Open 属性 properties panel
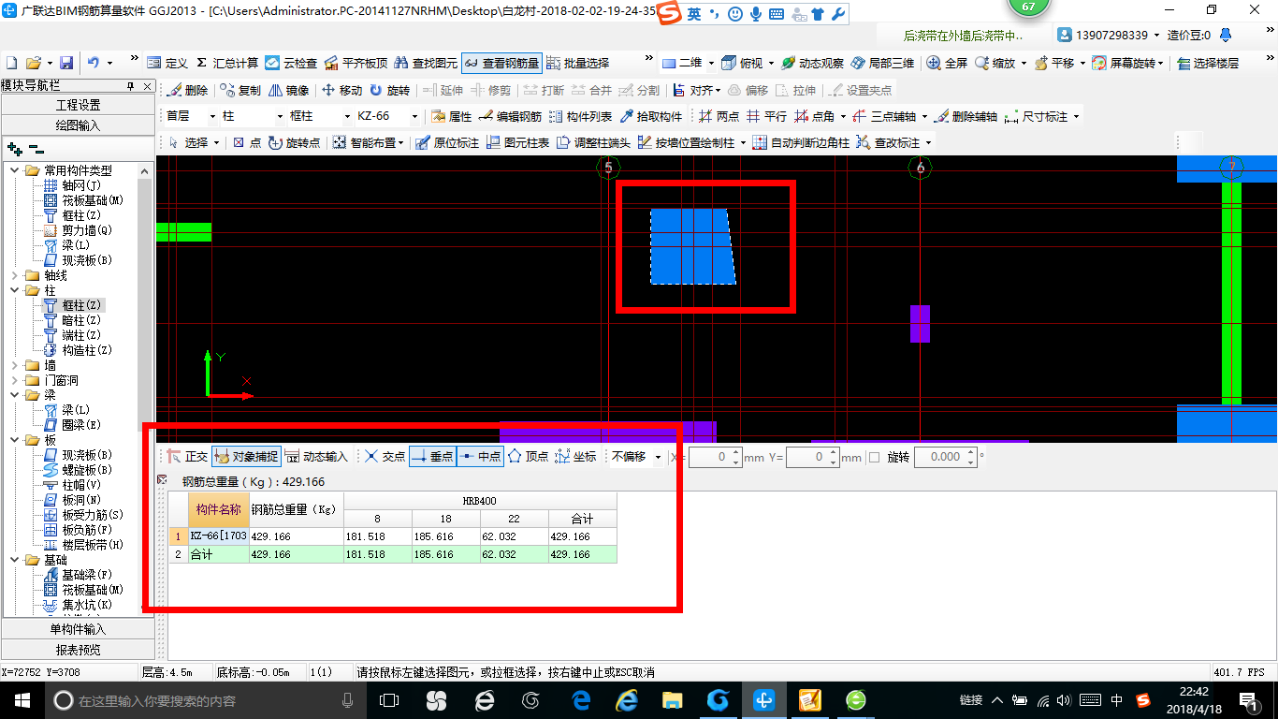 [x=451, y=117]
